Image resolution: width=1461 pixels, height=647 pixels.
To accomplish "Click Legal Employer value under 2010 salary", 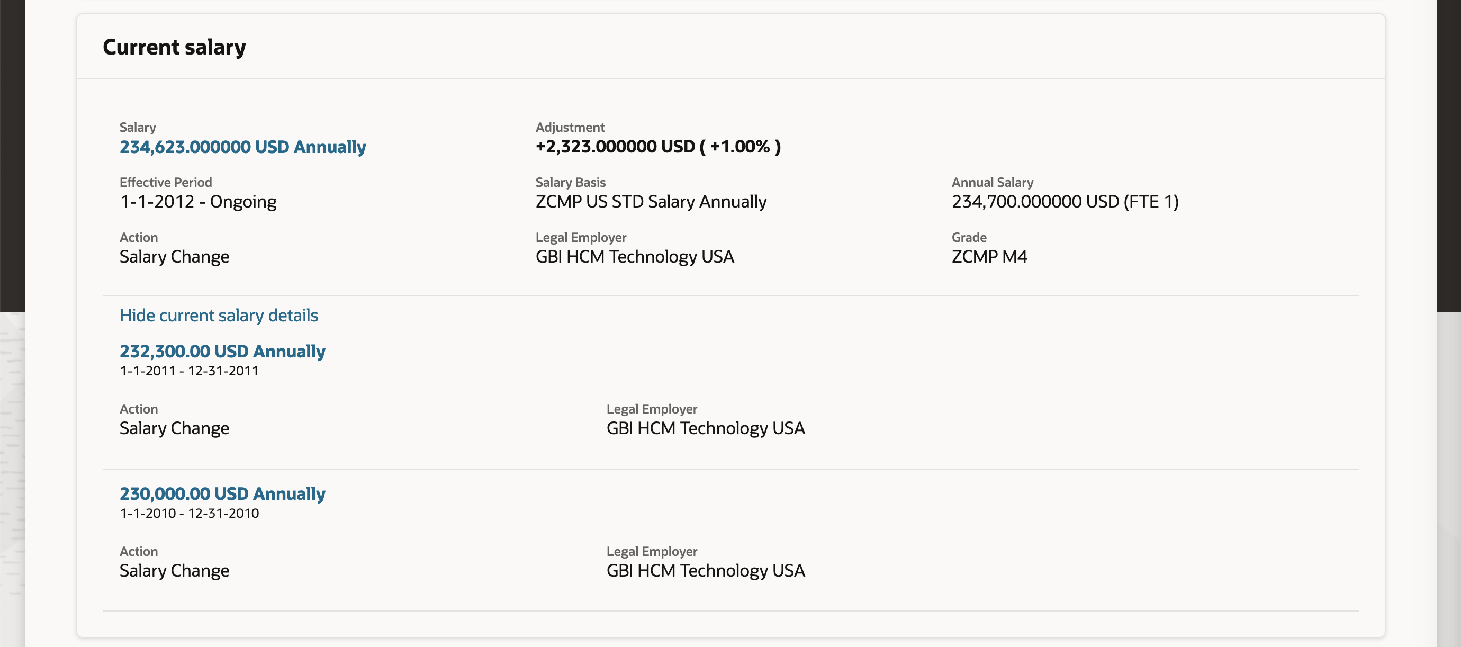I will pyautogui.click(x=705, y=570).
